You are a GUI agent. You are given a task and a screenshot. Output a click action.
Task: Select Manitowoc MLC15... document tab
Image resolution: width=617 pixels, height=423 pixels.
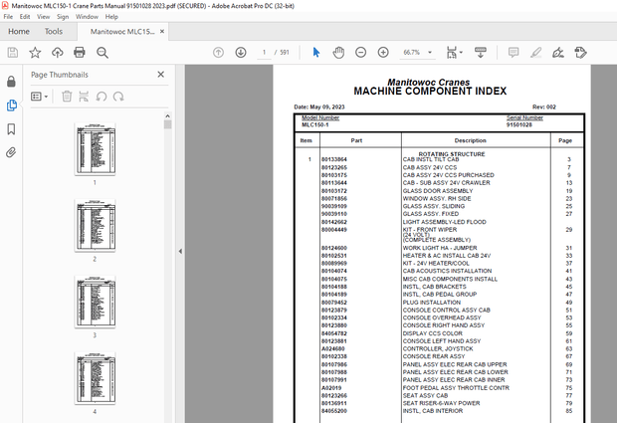122,32
